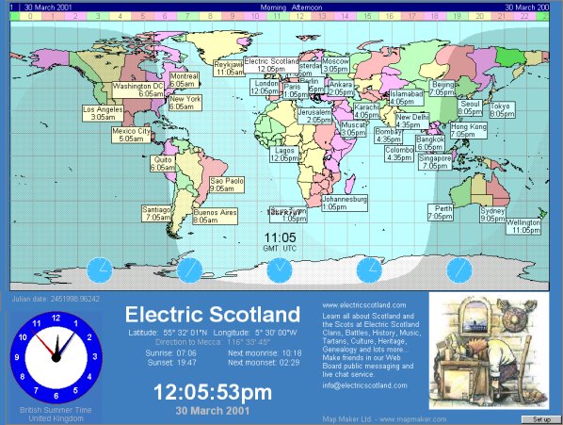Viewport: 563px width, 425px height.
Task: Click the Mexico City 5:05am label
Action: 131,135
